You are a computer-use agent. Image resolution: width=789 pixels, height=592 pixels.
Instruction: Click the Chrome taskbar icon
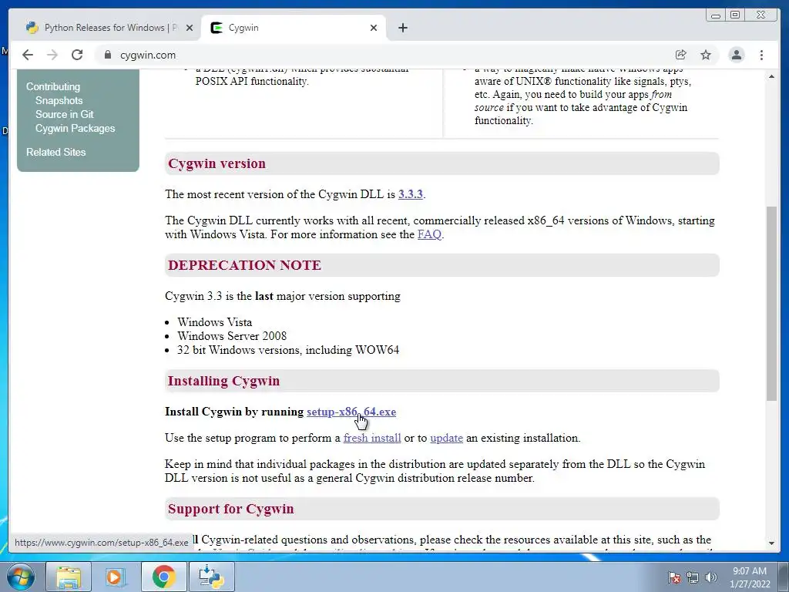click(x=163, y=577)
